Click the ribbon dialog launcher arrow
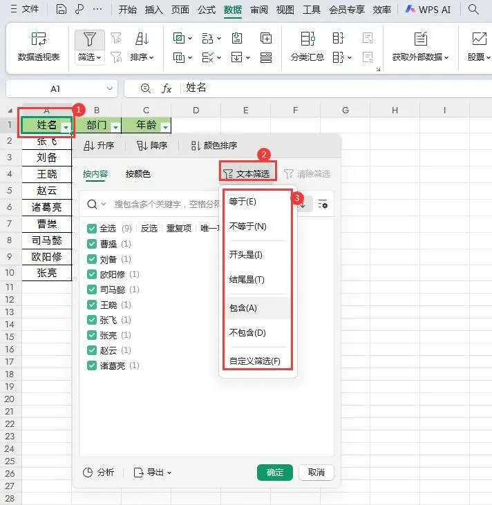Screen dimensions: 492x505 pos(378,69)
